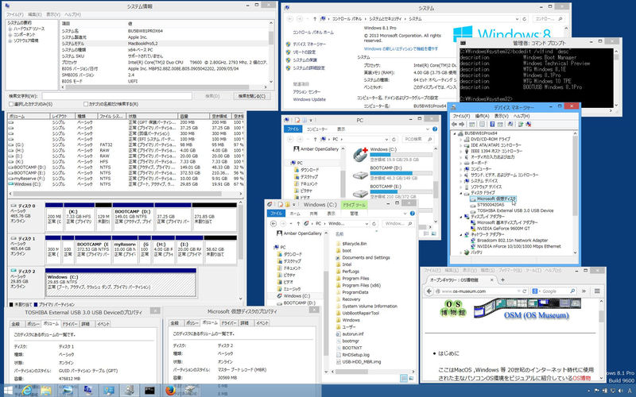636x397 pixels.
Task: Expand コンポーネント in System Information tree
Action: tap(10, 35)
